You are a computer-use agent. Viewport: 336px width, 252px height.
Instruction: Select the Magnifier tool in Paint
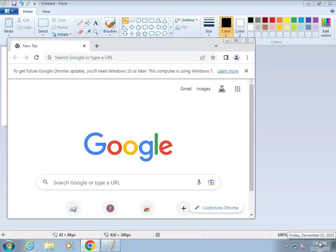95,32
